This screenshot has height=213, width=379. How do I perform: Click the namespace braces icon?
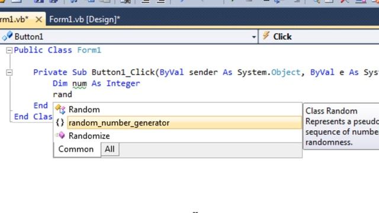60,122
